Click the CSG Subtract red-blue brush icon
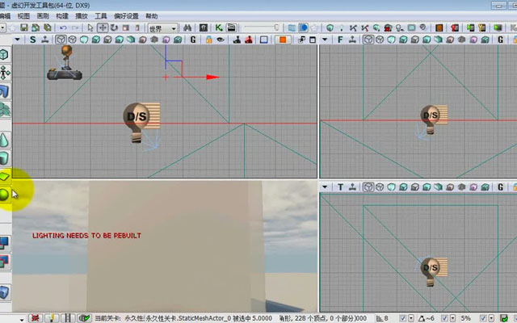517x323 pixels. click(5, 262)
